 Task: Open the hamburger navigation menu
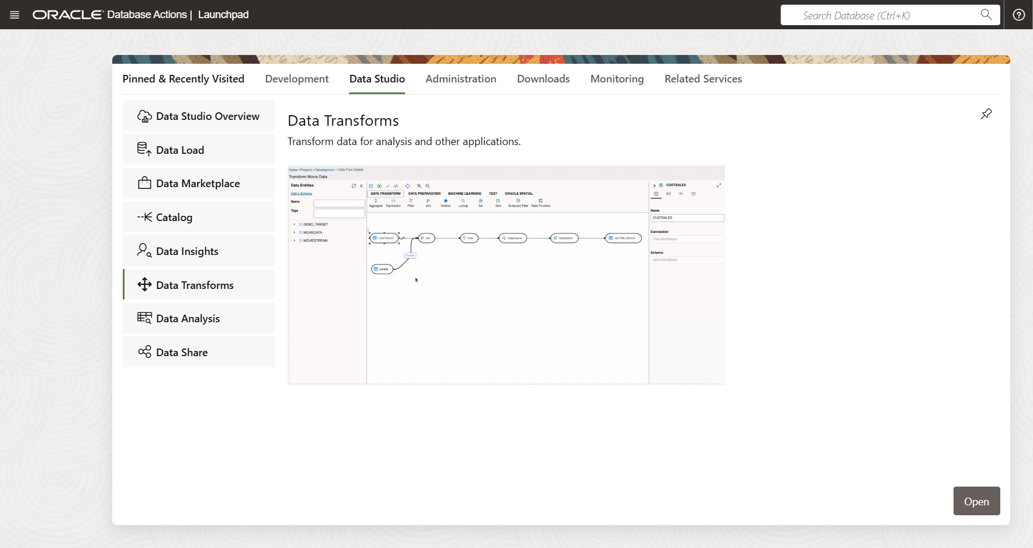pos(15,15)
